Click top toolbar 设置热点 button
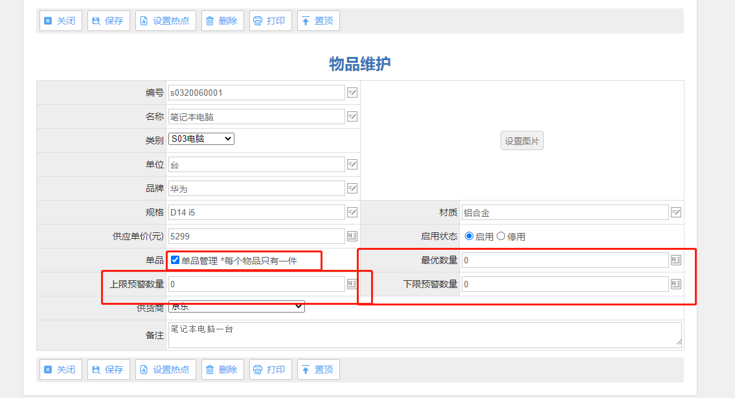735x398 pixels. tap(166, 21)
